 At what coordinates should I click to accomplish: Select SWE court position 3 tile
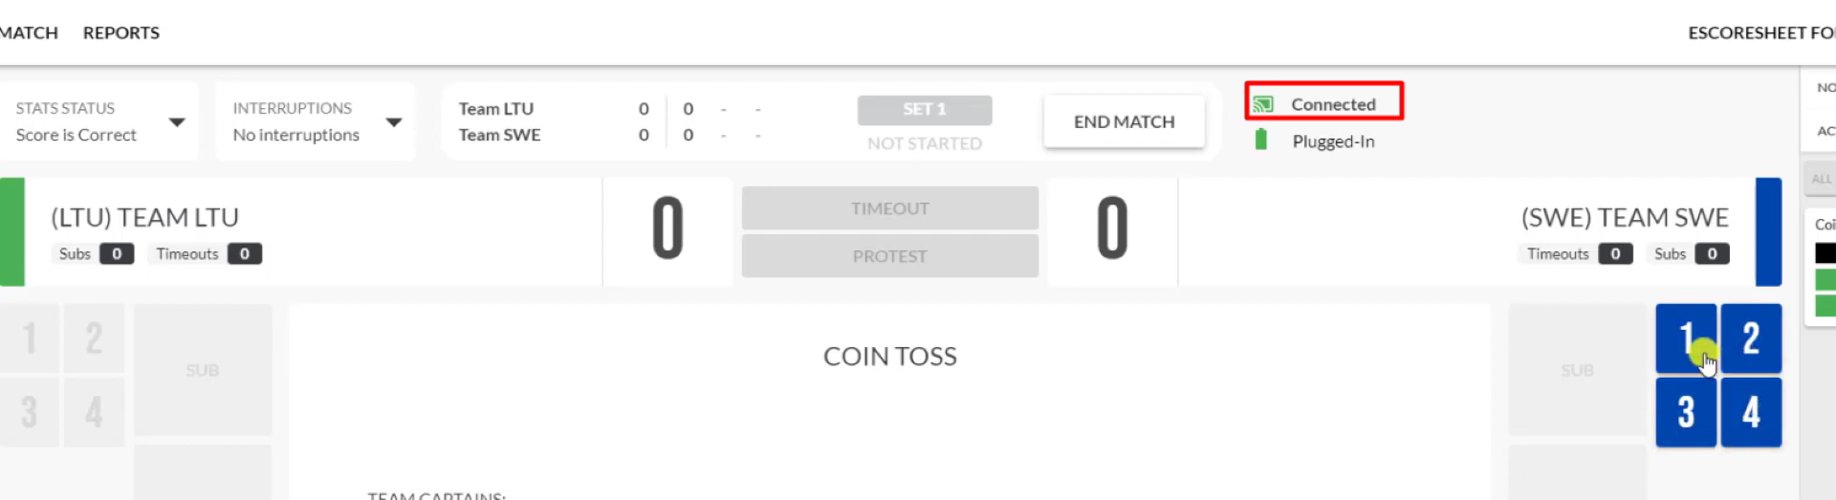(x=1686, y=412)
